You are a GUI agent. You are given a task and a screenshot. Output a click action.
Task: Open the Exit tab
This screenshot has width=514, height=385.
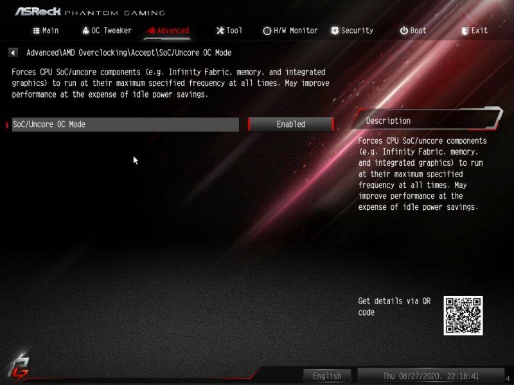474,30
